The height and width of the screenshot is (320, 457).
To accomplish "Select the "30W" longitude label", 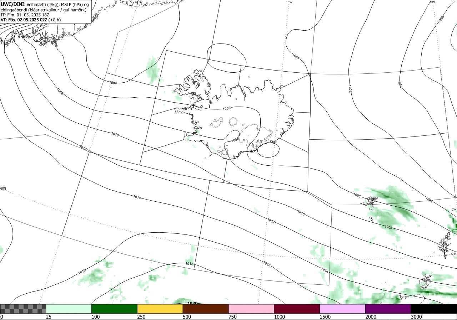I will (139, 2).
